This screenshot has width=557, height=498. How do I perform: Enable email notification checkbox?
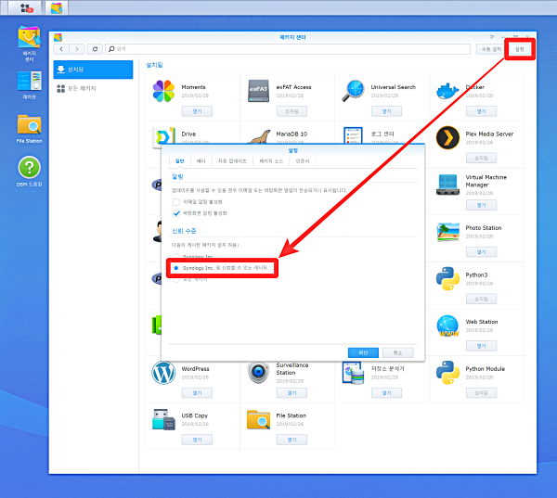175,202
